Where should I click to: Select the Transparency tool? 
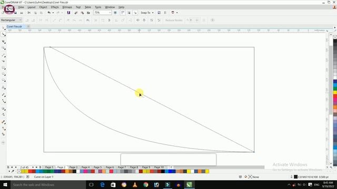pos(4,114)
